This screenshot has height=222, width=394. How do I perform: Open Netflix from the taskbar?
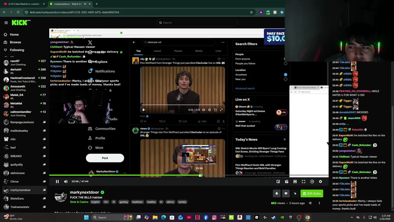point(197,218)
